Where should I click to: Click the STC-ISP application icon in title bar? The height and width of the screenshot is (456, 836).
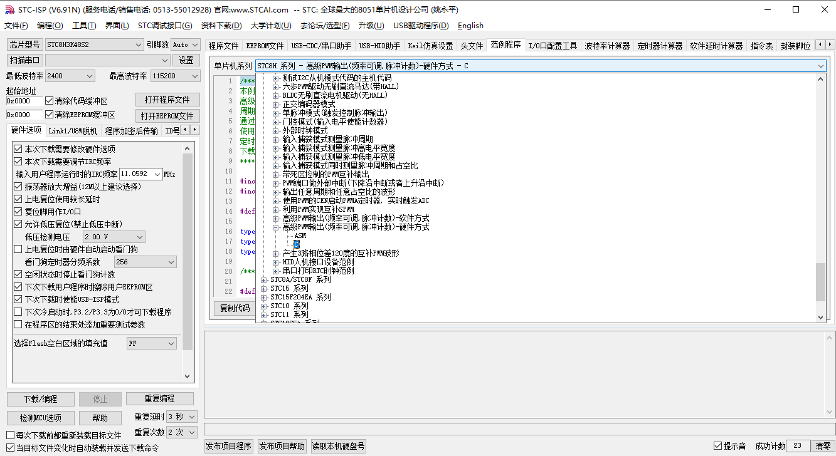coord(9,9)
